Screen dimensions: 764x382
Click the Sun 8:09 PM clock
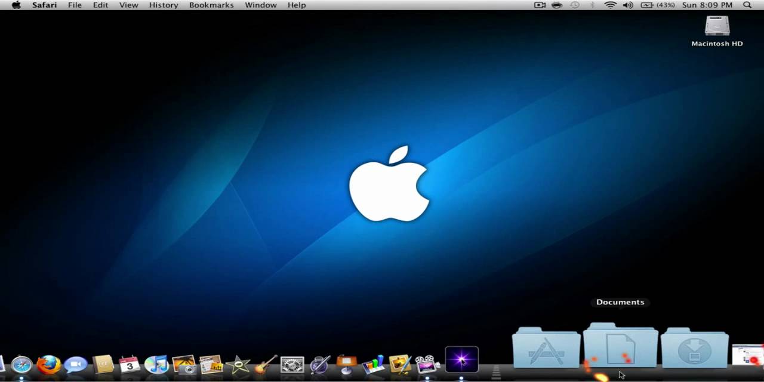[708, 5]
